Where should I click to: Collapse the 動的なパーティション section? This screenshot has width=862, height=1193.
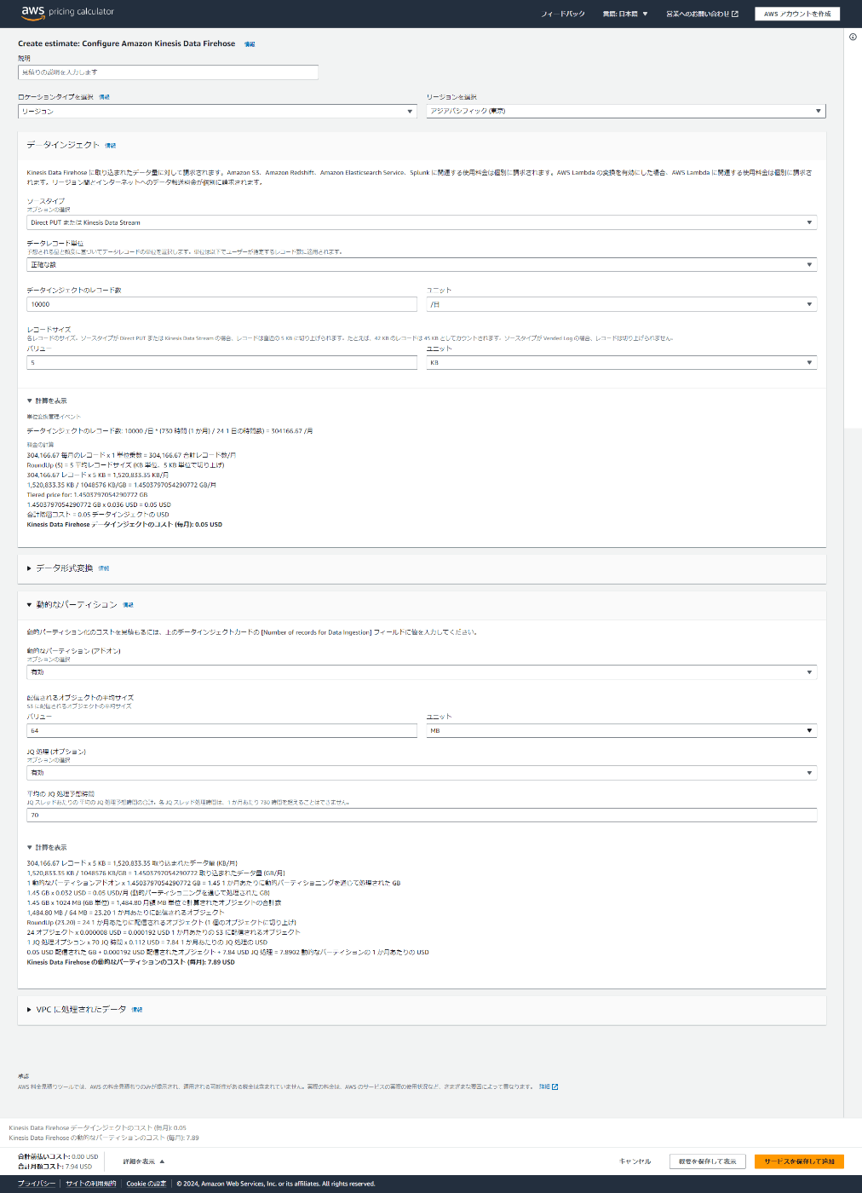point(72,605)
